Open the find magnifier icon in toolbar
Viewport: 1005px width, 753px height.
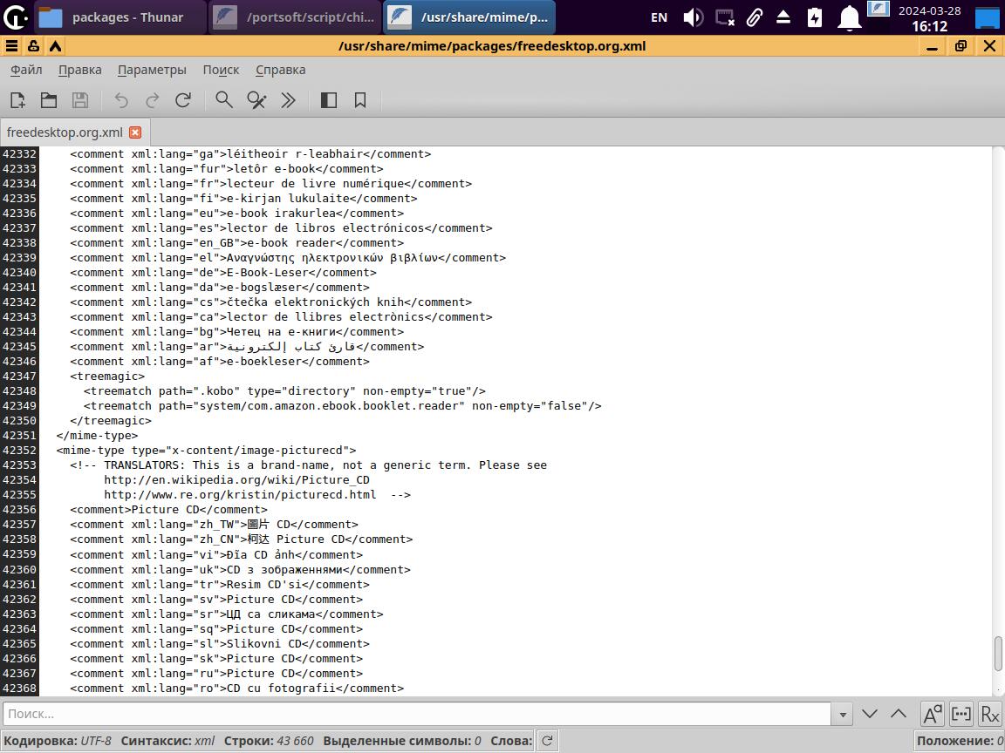tap(224, 100)
